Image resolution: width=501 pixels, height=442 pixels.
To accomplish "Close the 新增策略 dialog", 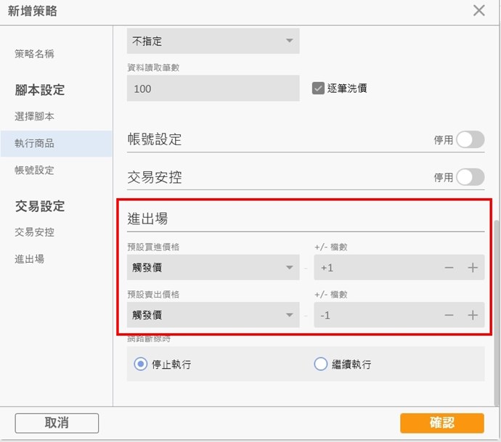I will (479, 11).
